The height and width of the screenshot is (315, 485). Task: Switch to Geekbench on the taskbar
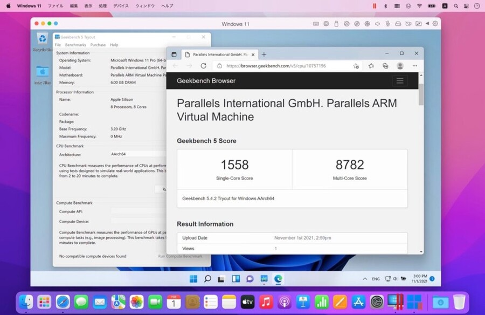pos(264,279)
